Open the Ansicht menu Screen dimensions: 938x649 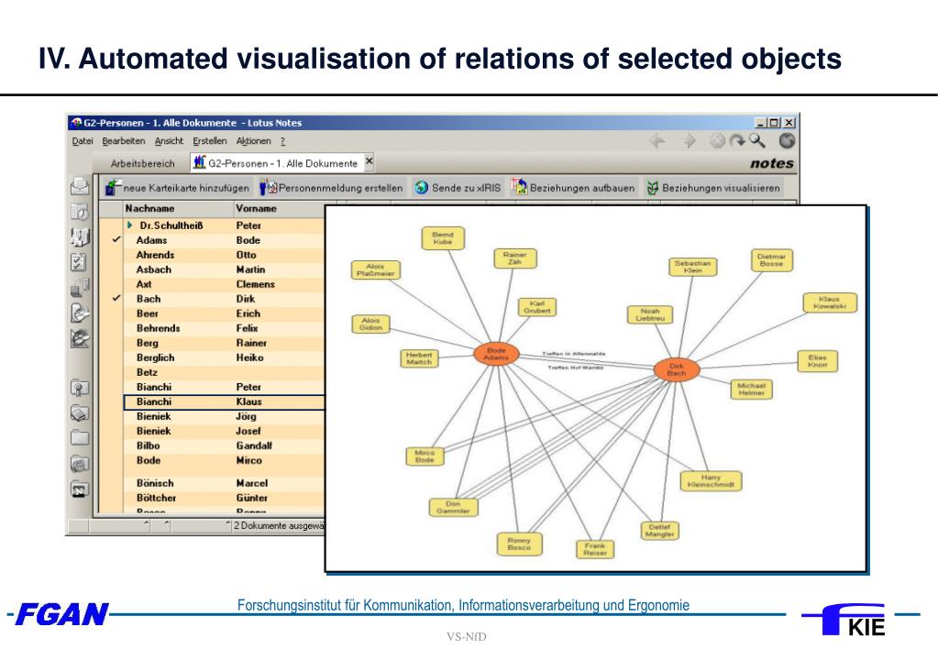click(x=169, y=141)
